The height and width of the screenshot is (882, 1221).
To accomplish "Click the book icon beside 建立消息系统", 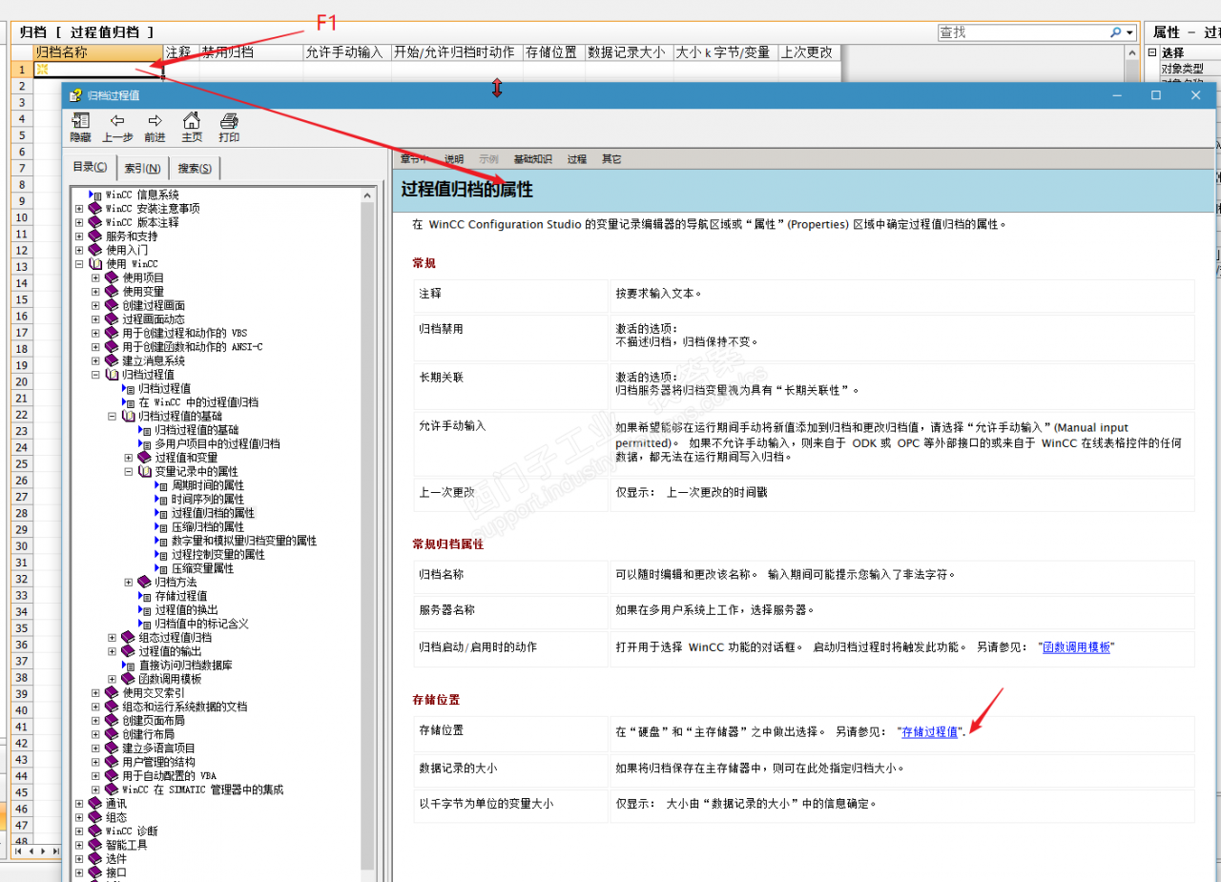I will [x=111, y=360].
